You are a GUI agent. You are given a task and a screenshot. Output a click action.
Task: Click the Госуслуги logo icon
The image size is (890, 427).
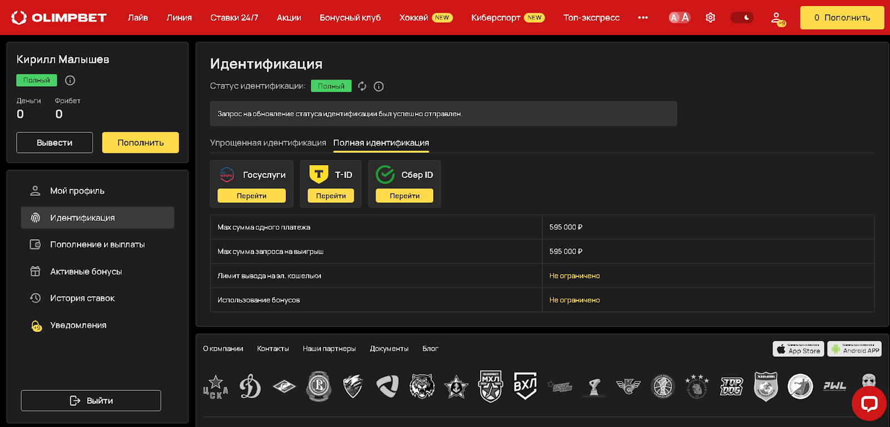point(227,175)
